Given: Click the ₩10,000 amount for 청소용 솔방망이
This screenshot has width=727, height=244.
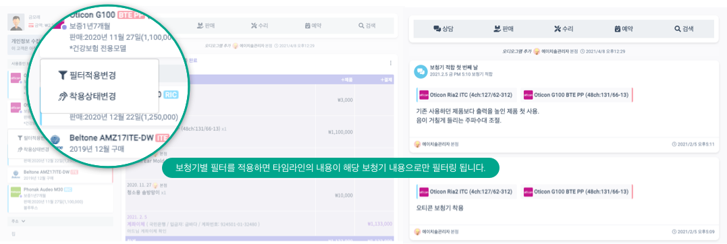Looking at the screenshot, I should pyautogui.click(x=344, y=195).
